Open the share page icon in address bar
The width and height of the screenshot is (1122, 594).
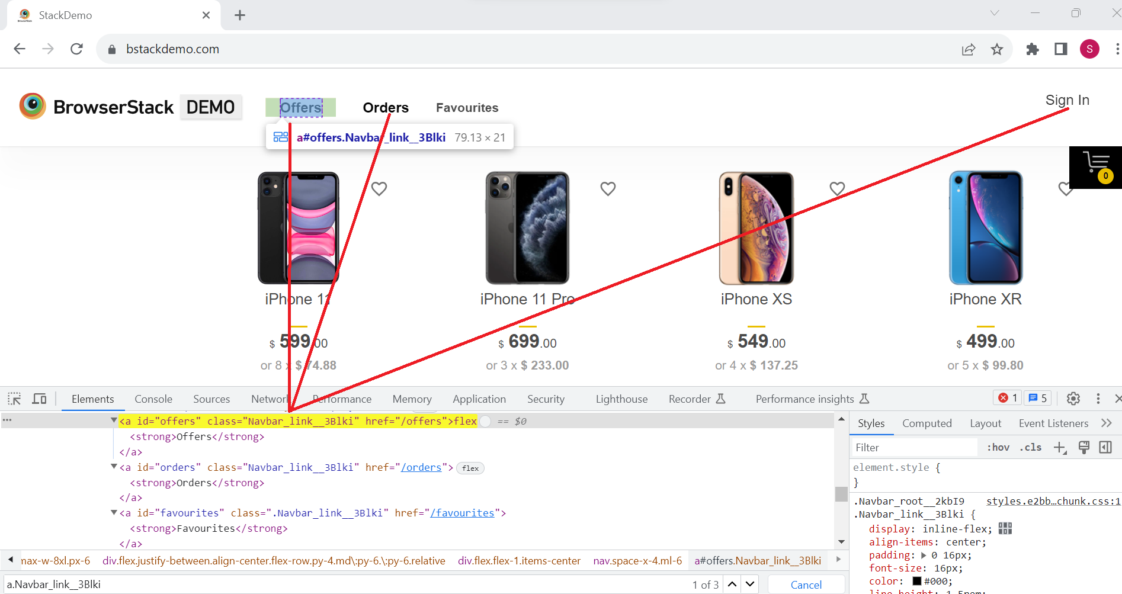pyautogui.click(x=969, y=49)
